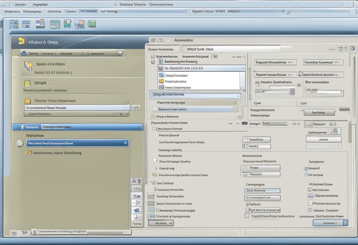
Task: Click the green stacked-rows toolbar icon
Action: coord(55,24)
